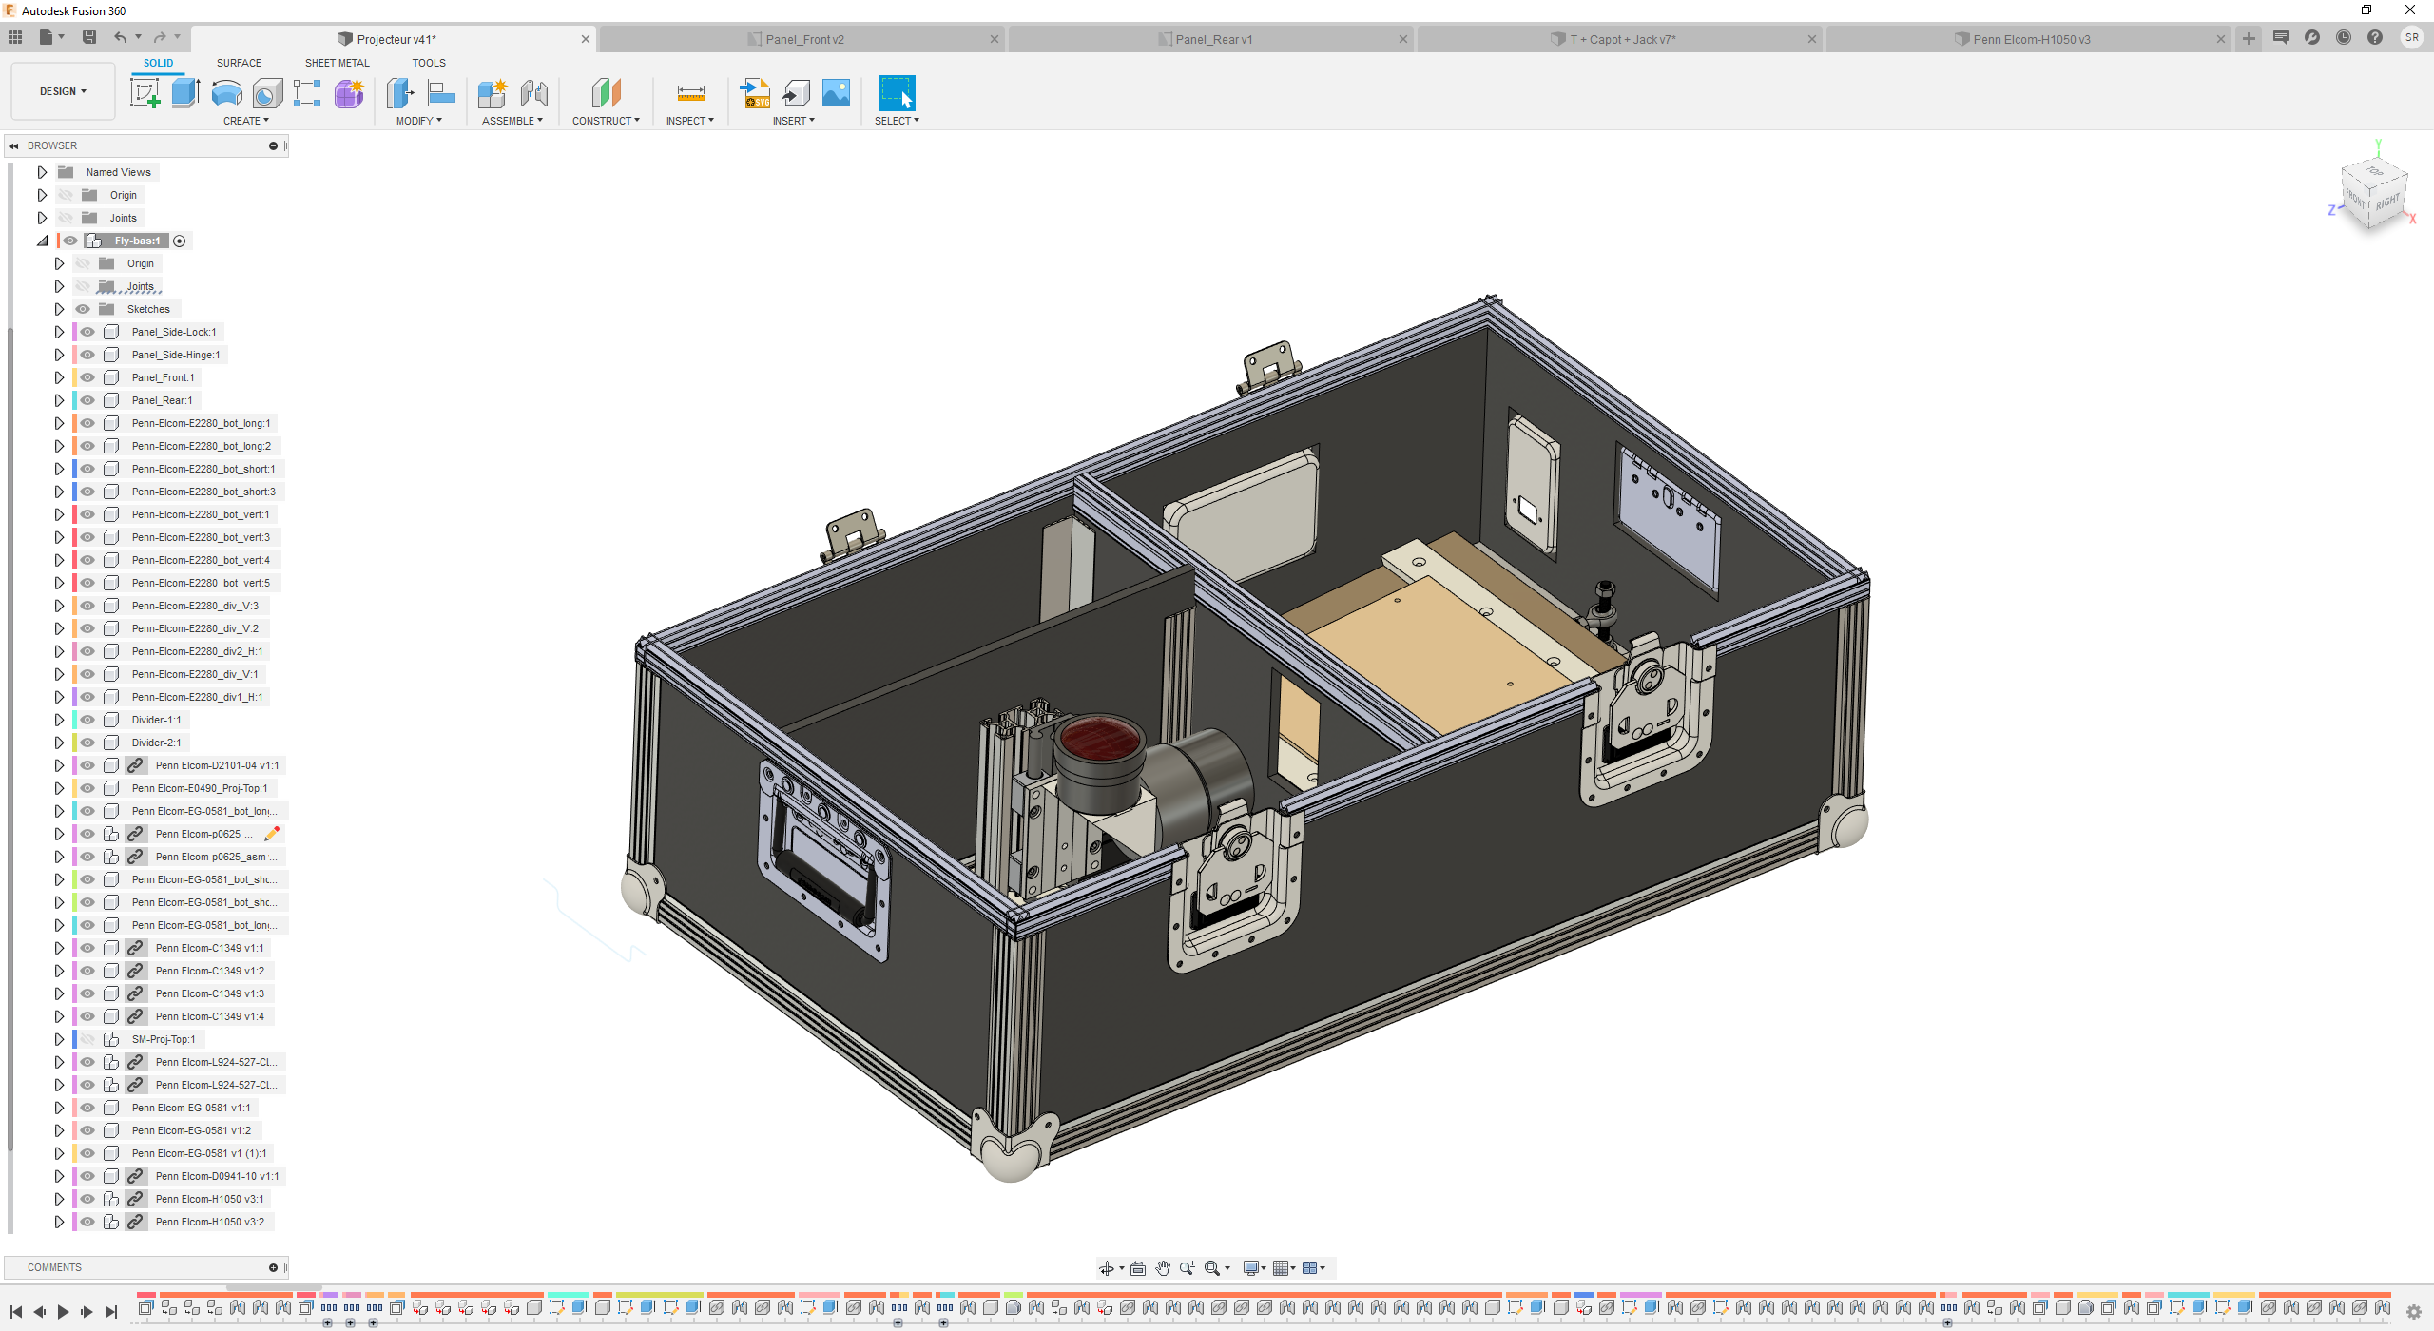Switch to the Surface modeling tab

pyautogui.click(x=238, y=63)
